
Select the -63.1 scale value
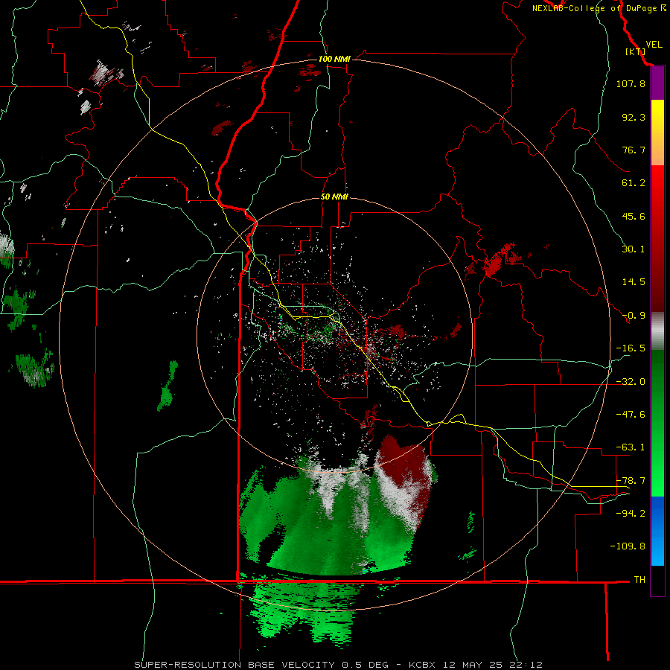click(631, 447)
